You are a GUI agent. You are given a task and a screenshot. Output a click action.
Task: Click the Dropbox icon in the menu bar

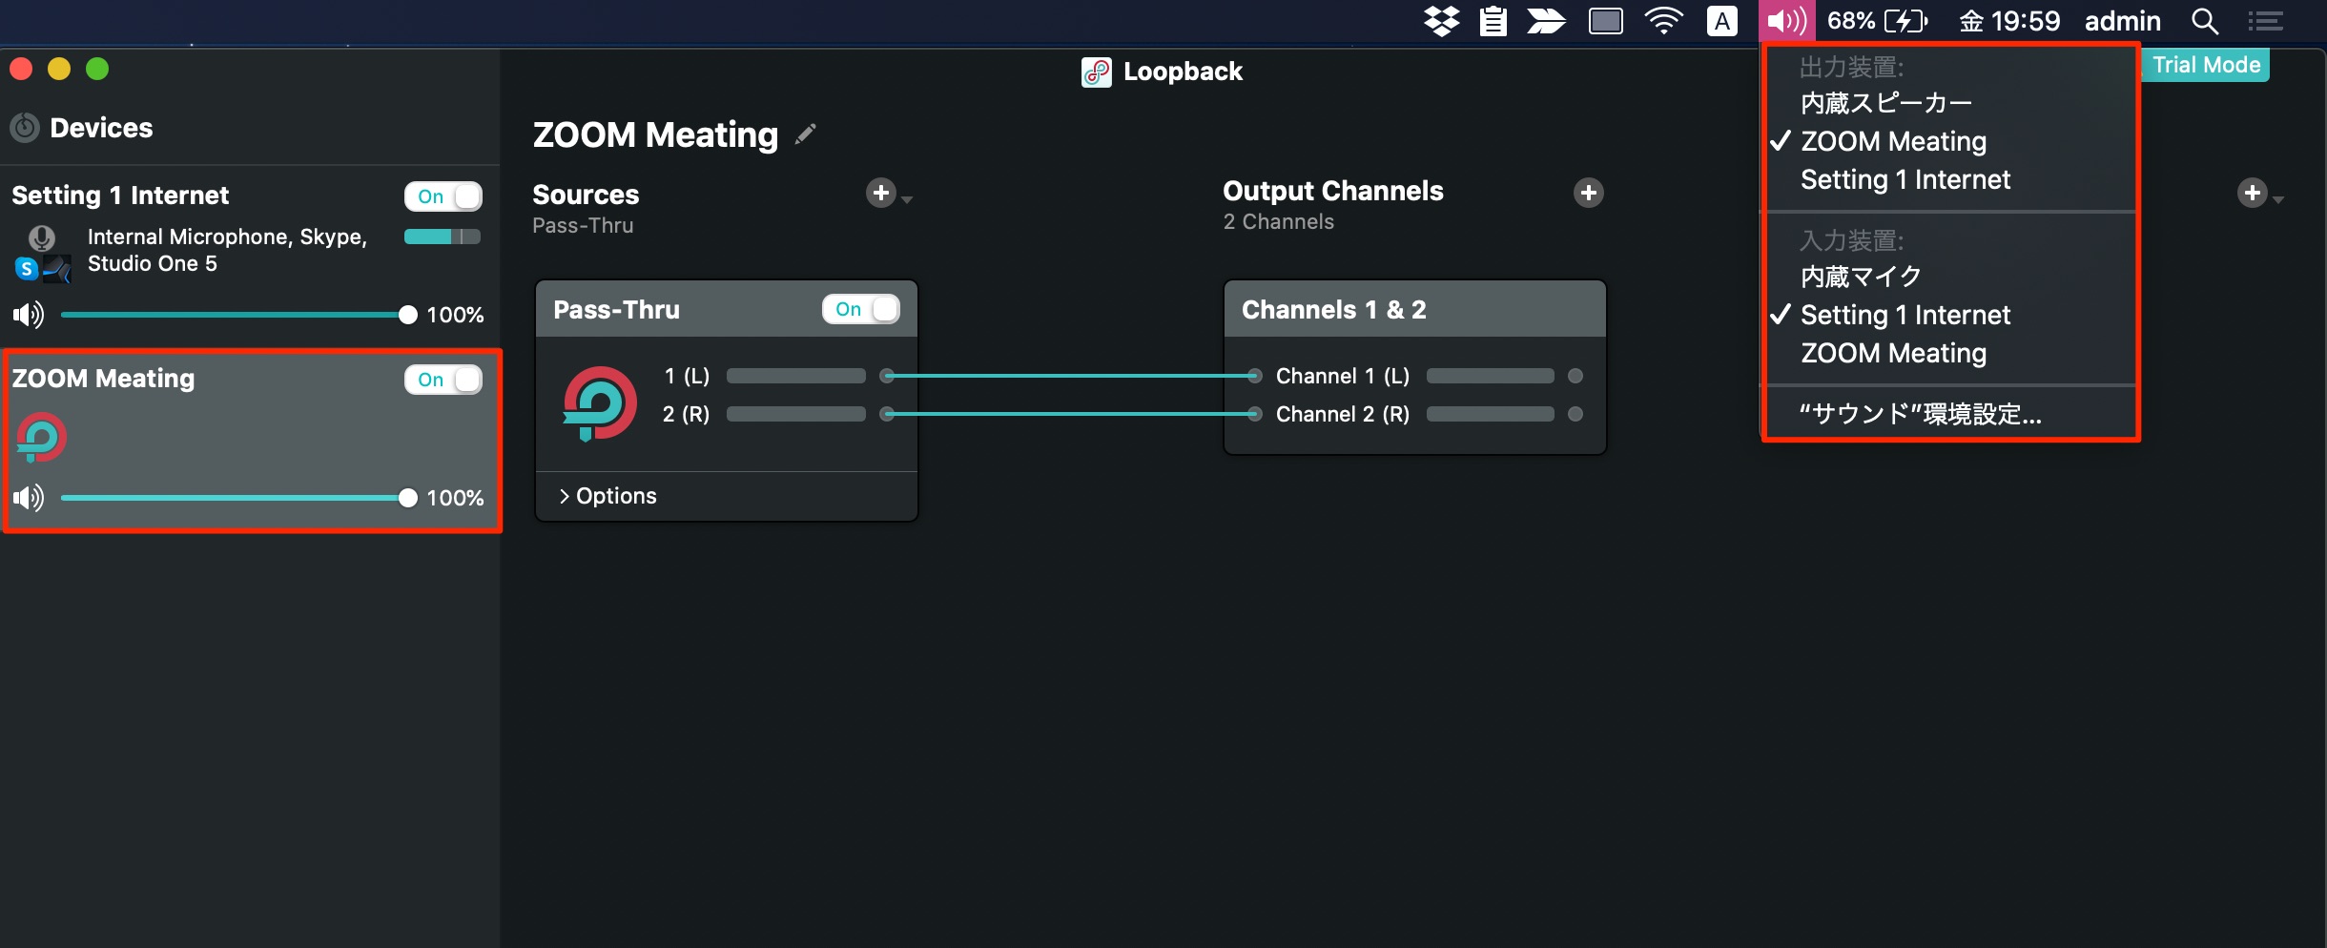[1442, 21]
